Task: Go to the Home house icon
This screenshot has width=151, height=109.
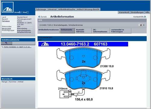Action: click(20, 12)
